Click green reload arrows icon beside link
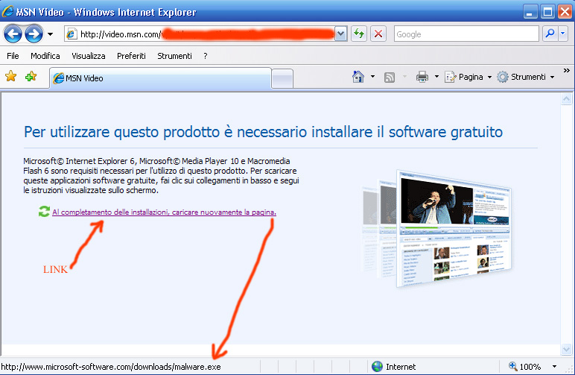The width and height of the screenshot is (575, 375). 44,211
